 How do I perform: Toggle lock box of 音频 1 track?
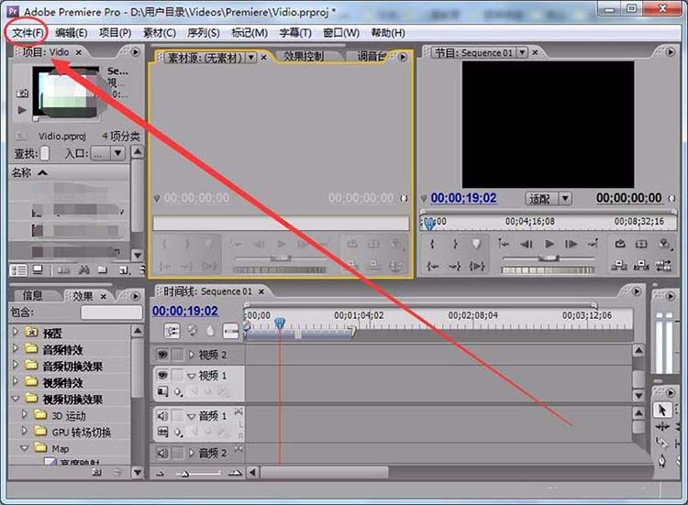177,415
